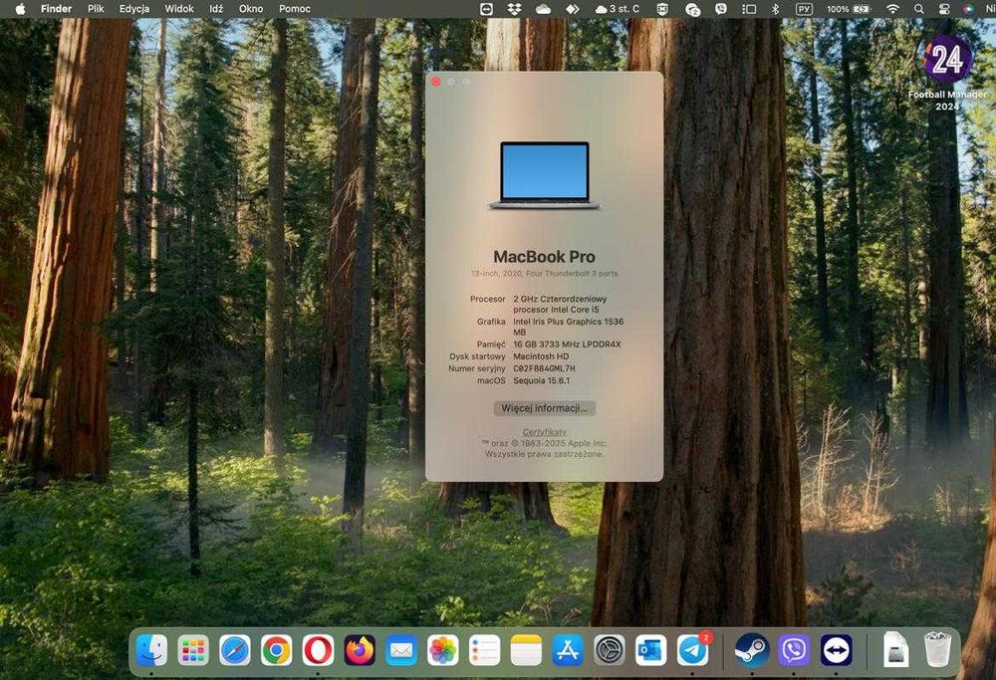Click the Intel Iris Plus Graphics text
The height and width of the screenshot is (680, 996).
coord(568,327)
